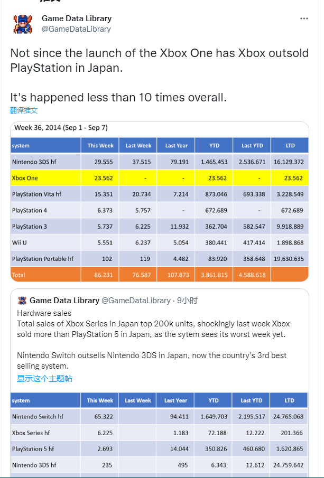This screenshot has width=324, height=478.
Task: Open the more options ellipsis menu
Action: [304, 18]
